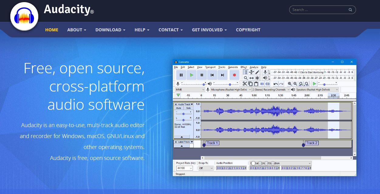The height and width of the screenshot is (194, 380).
Task: Open the Analyze menu
Action: pos(254,67)
